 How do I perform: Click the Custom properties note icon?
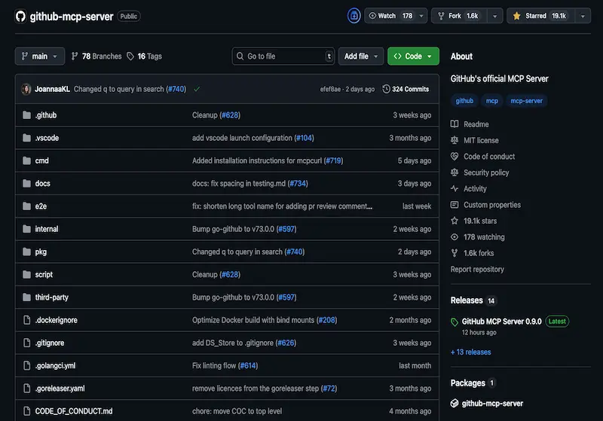pyautogui.click(x=455, y=205)
